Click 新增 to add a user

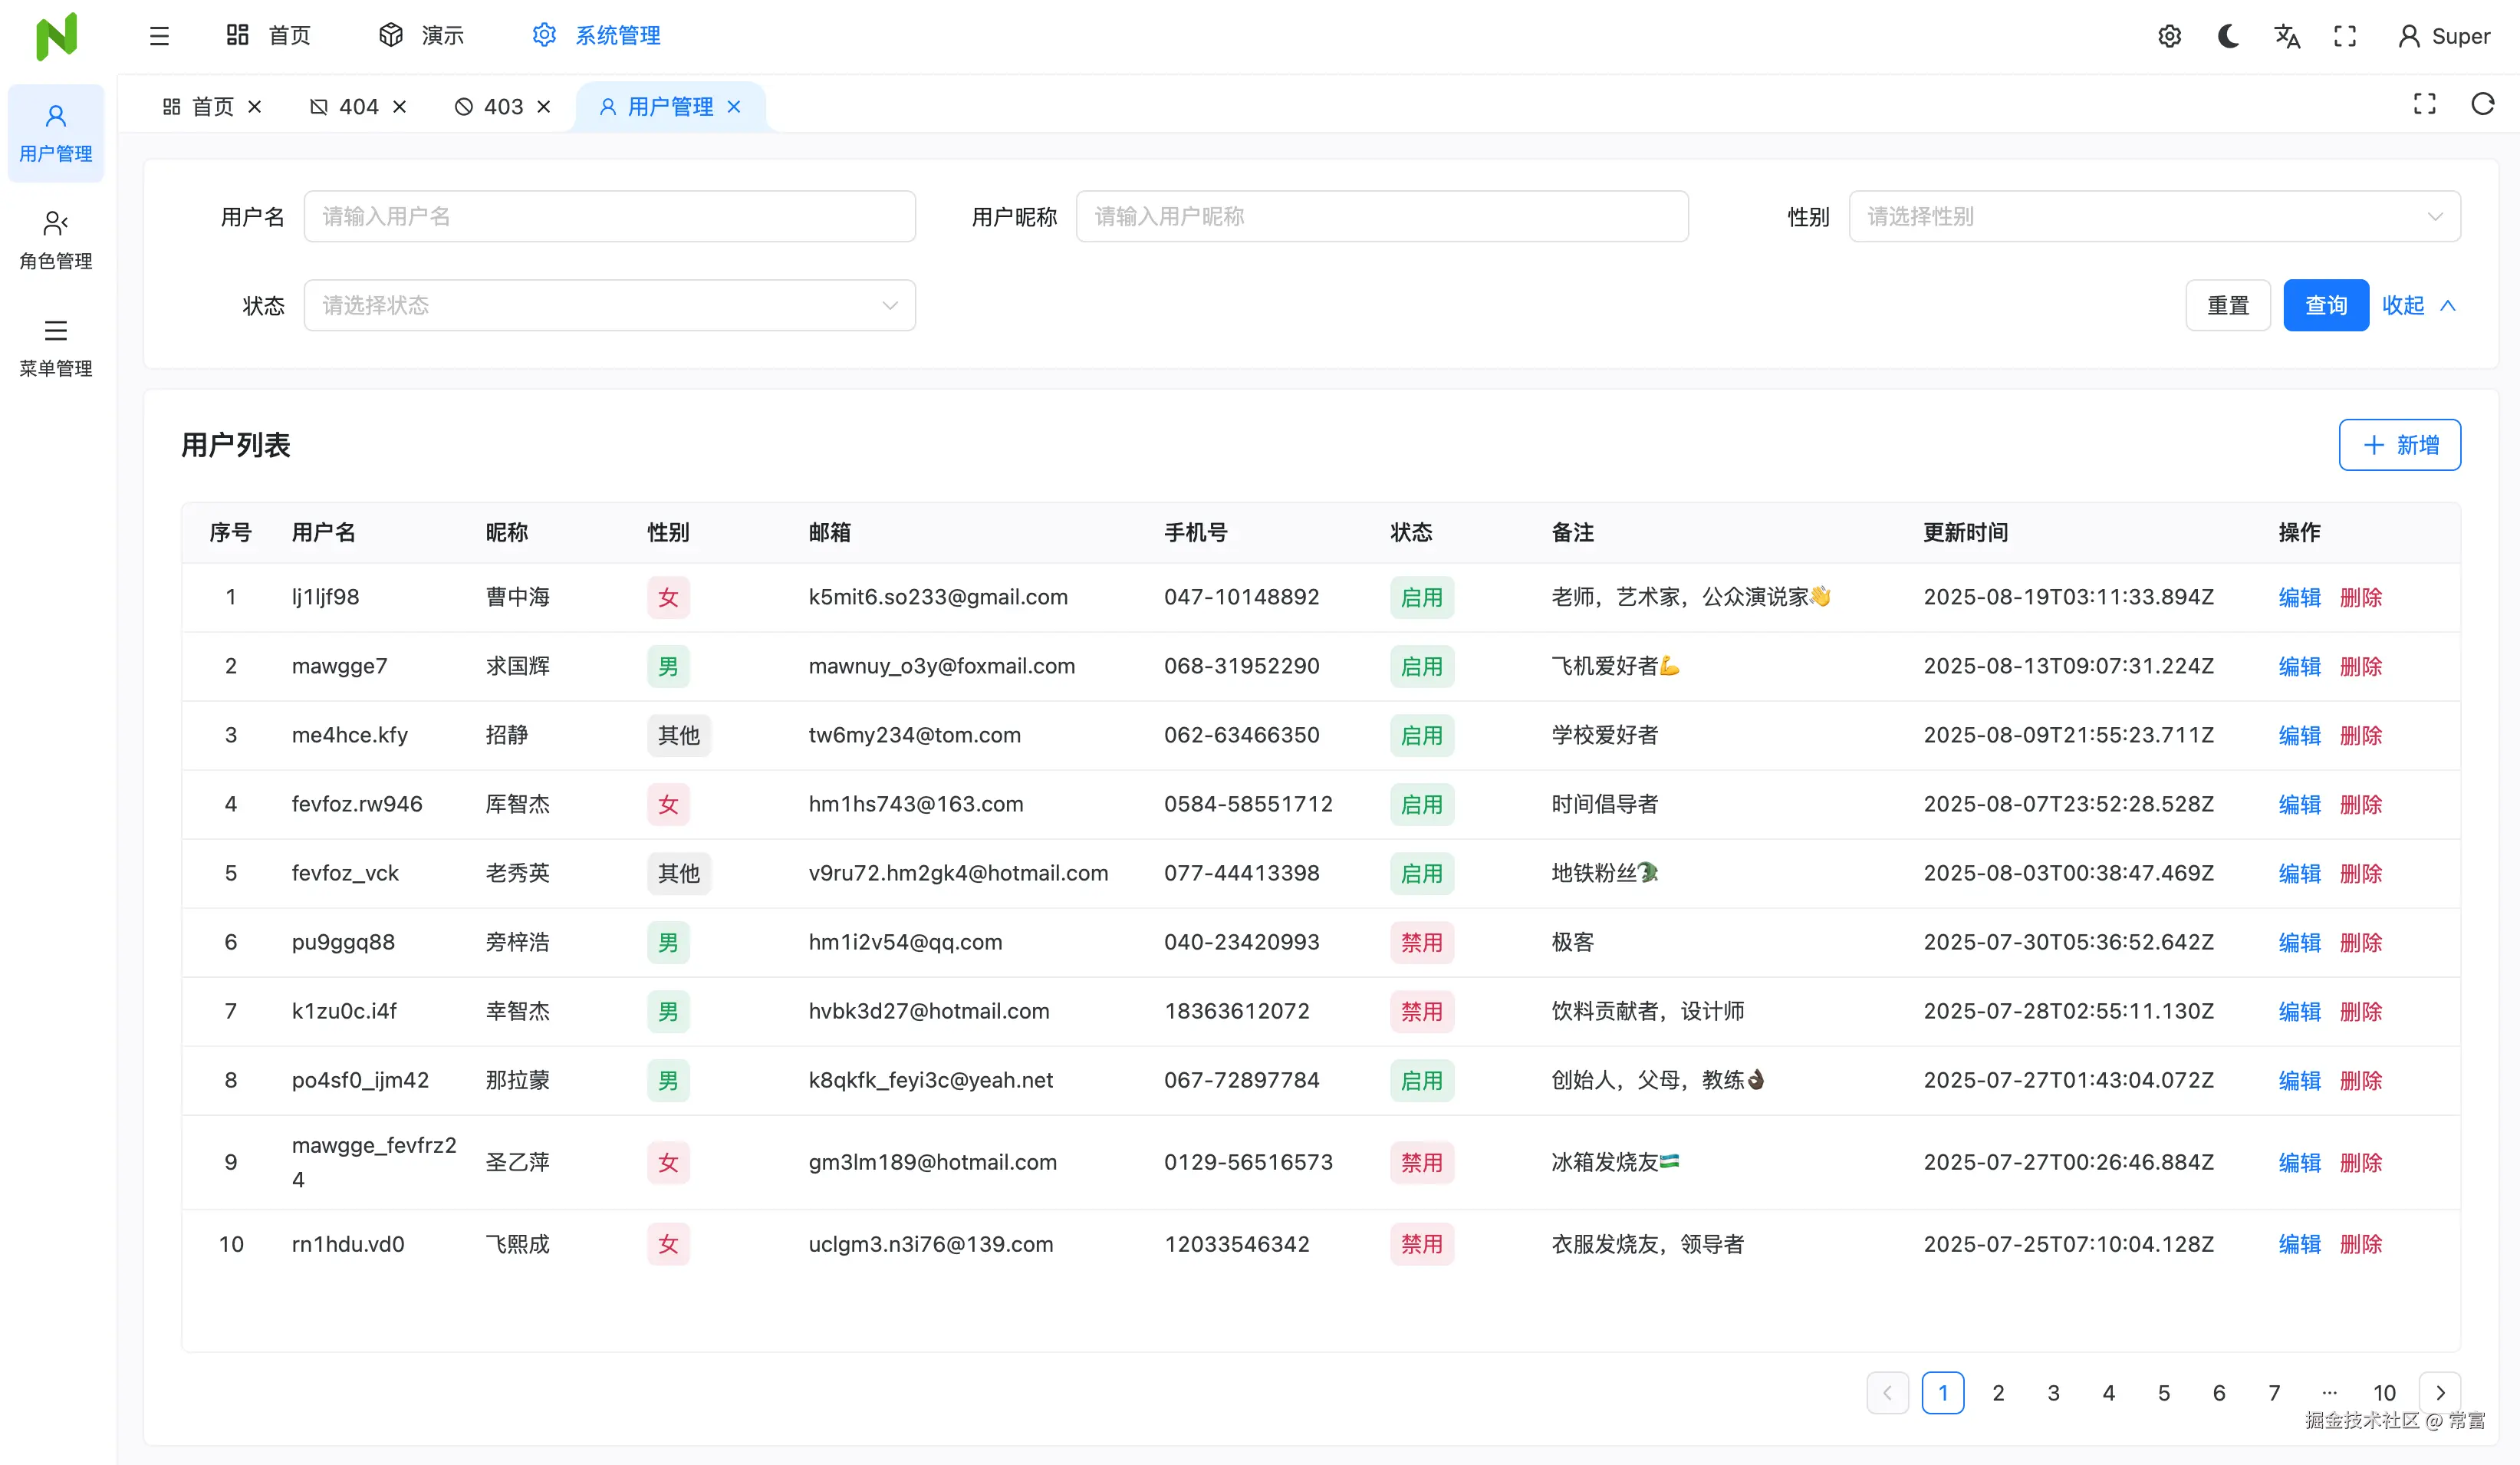(x=2399, y=445)
